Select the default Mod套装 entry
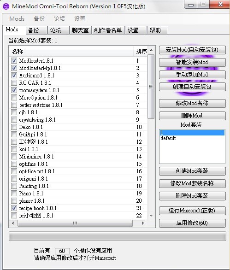 pyautogui.click(x=168, y=138)
